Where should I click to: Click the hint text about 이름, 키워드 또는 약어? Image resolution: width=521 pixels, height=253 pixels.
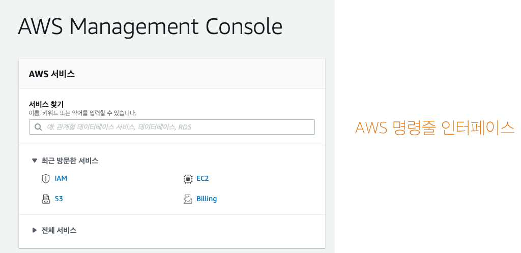pyautogui.click(x=83, y=113)
